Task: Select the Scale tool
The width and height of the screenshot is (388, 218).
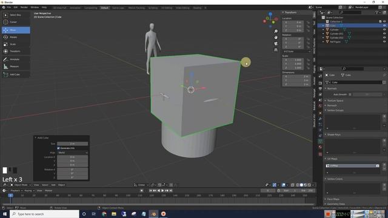Action: point(16,44)
